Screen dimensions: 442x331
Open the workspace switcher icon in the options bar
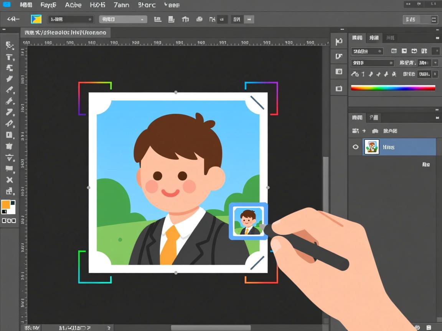[434, 19]
